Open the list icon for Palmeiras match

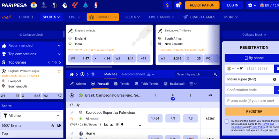[x=117, y=124]
